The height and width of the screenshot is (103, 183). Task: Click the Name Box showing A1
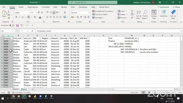point(8,31)
